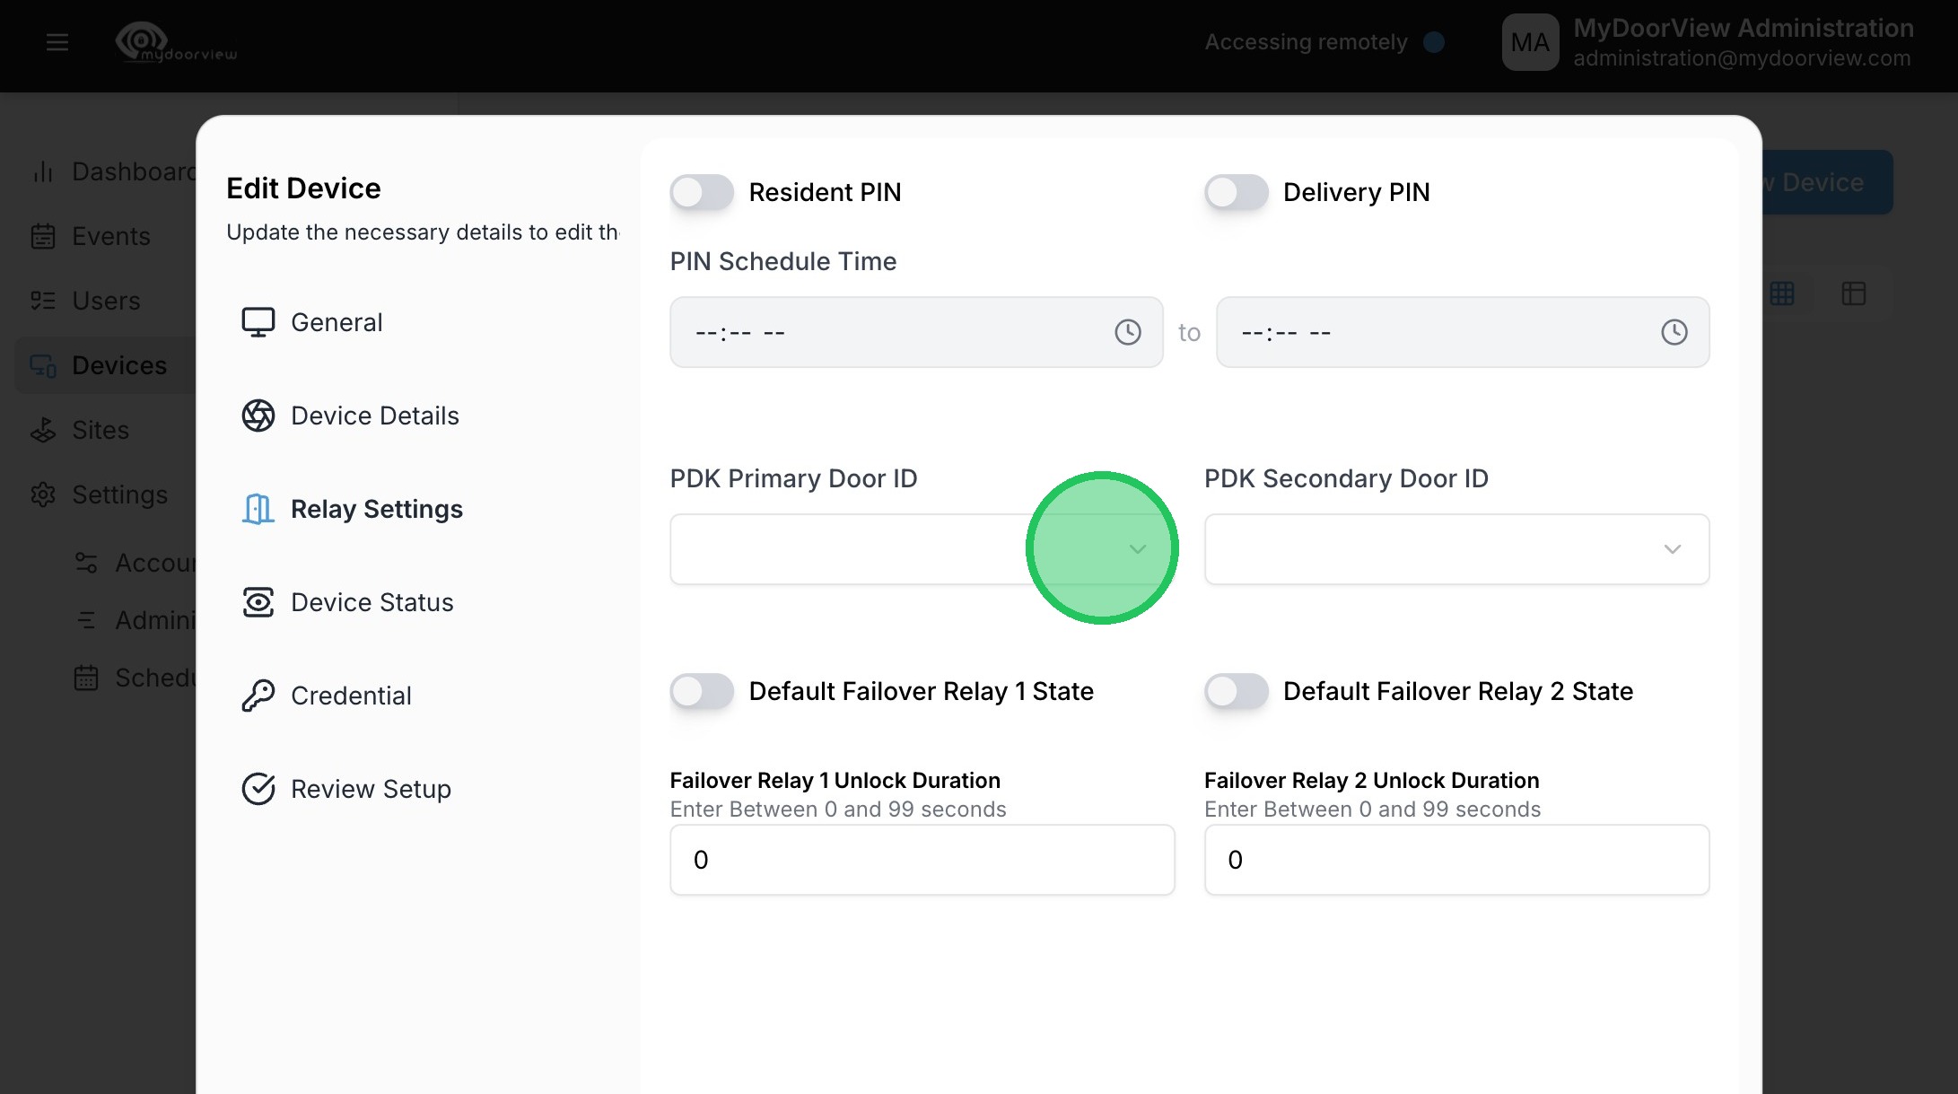Expand the PDK Secondary Door ID dropdown
This screenshot has height=1094, width=1958.
1455,549
